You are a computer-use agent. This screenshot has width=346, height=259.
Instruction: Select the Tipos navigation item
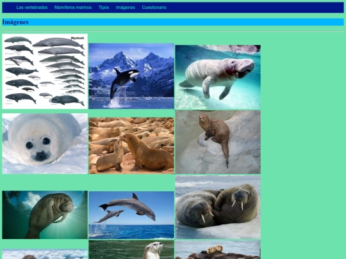(104, 8)
